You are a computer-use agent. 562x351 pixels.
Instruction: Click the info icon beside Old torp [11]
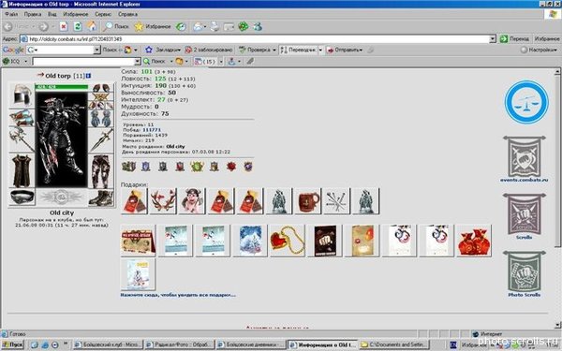[88, 76]
